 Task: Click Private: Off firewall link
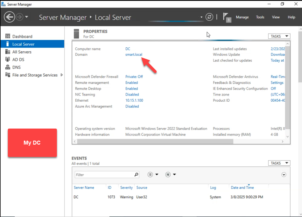coord(134,77)
